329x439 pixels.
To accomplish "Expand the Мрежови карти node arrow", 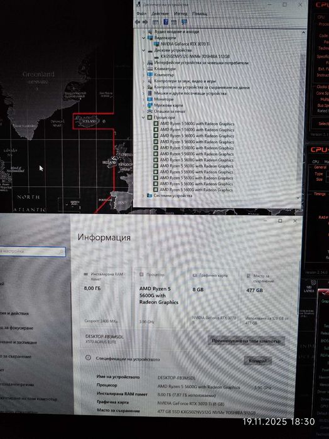I will [x=144, y=106].
